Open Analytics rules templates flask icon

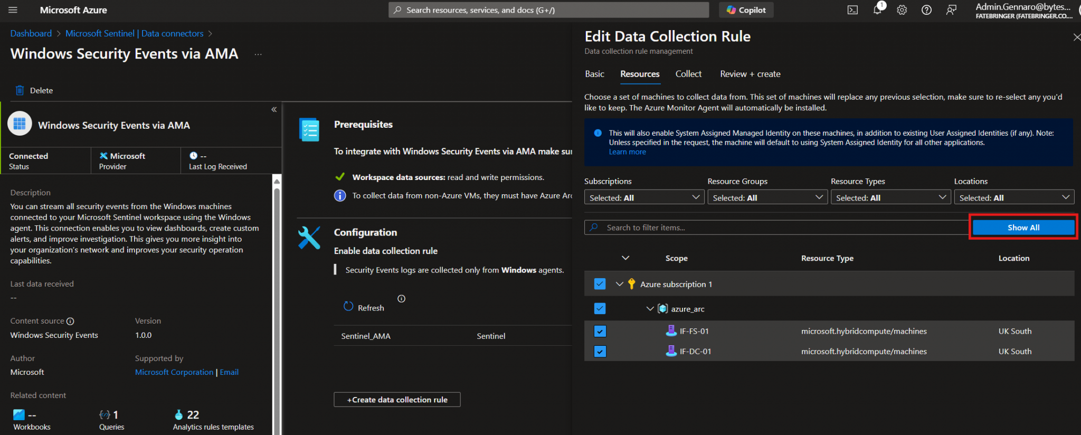click(x=179, y=415)
